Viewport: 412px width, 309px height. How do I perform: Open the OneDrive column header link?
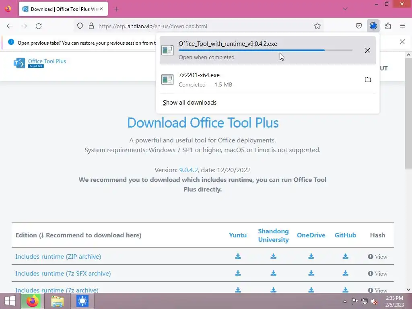pos(311,235)
